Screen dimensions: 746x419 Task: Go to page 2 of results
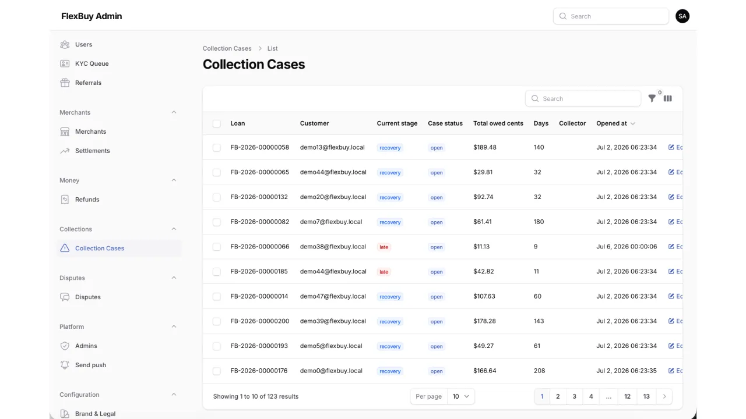click(558, 396)
